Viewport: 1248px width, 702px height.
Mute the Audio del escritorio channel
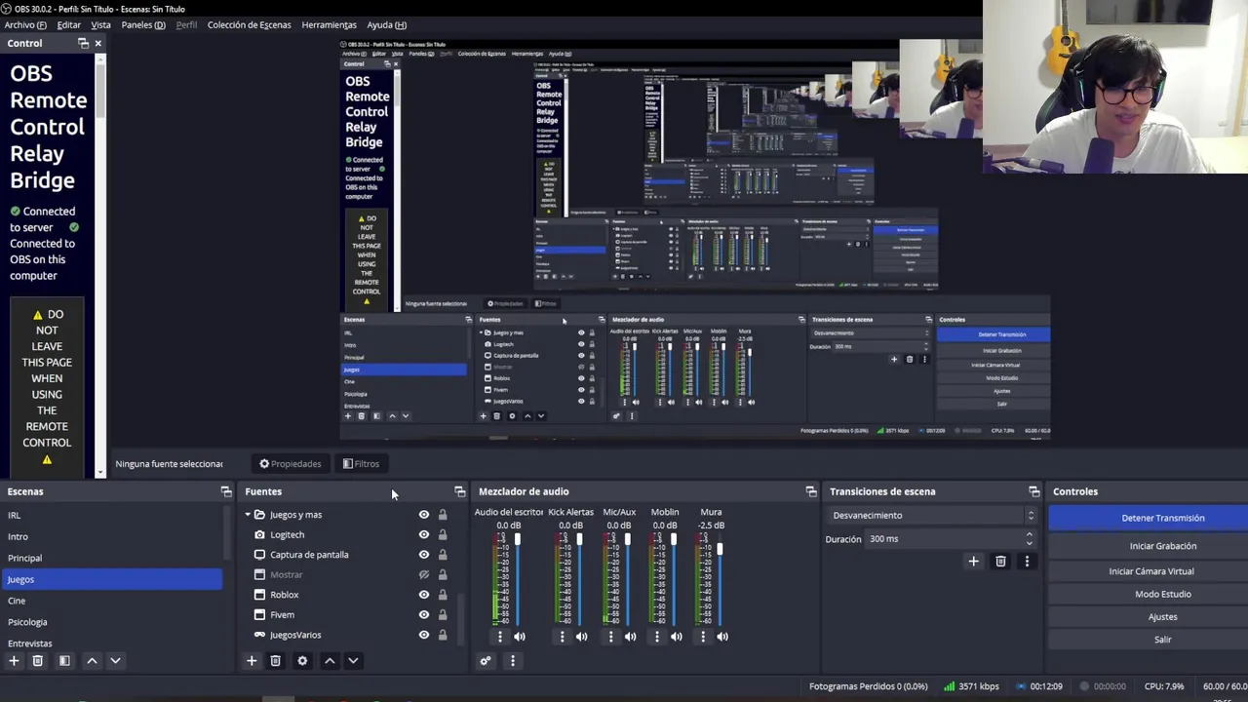point(520,637)
